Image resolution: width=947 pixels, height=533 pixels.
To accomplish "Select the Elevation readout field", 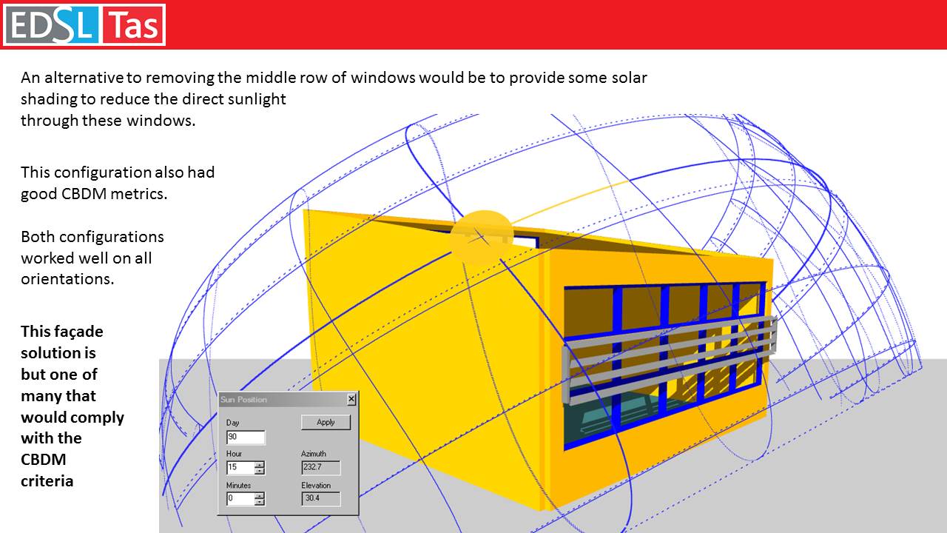I will (x=321, y=499).
